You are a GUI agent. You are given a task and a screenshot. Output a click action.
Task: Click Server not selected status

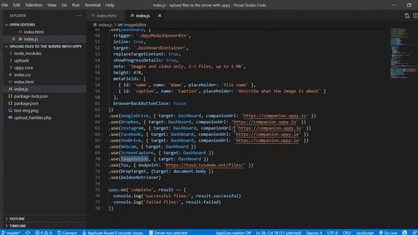[168, 232]
